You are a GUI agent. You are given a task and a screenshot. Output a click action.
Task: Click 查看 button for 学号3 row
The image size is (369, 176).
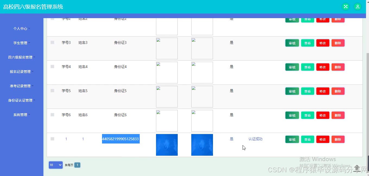307,43
